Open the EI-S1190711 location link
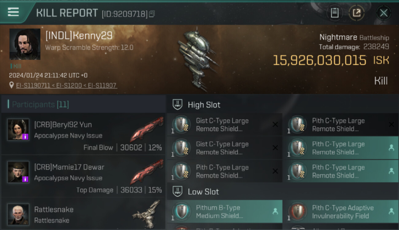This screenshot has width=399, height=230. point(33,85)
